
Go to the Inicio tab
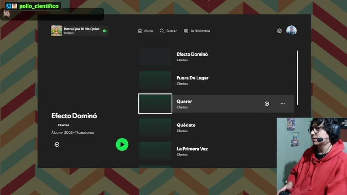click(x=145, y=31)
